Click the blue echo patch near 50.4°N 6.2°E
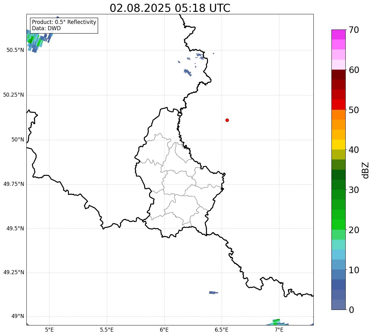 tap(187, 72)
